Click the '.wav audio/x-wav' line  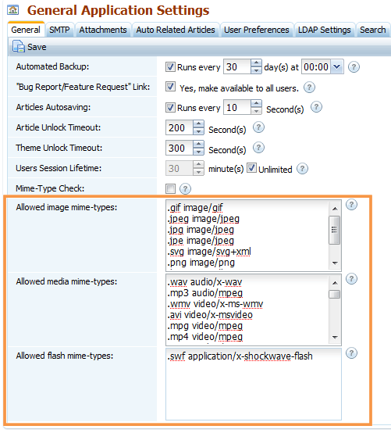pos(204,282)
